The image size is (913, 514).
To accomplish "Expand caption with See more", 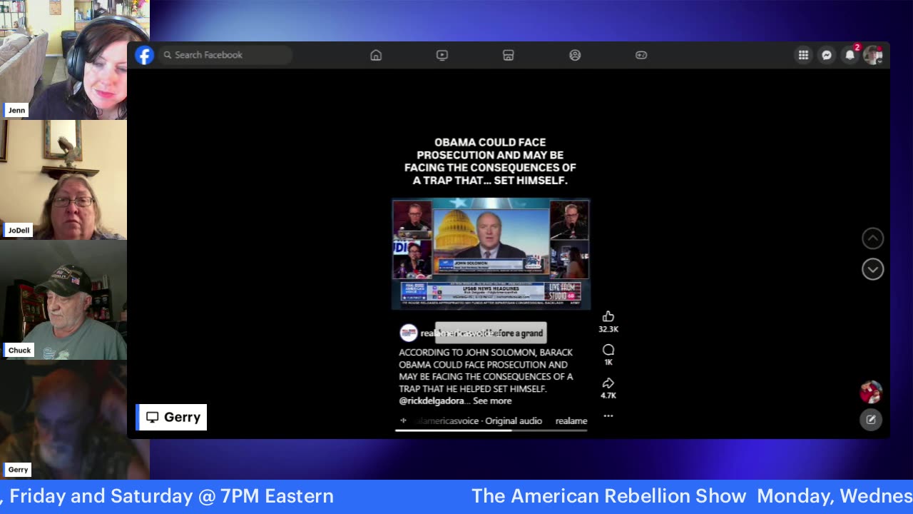I will (x=492, y=401).
